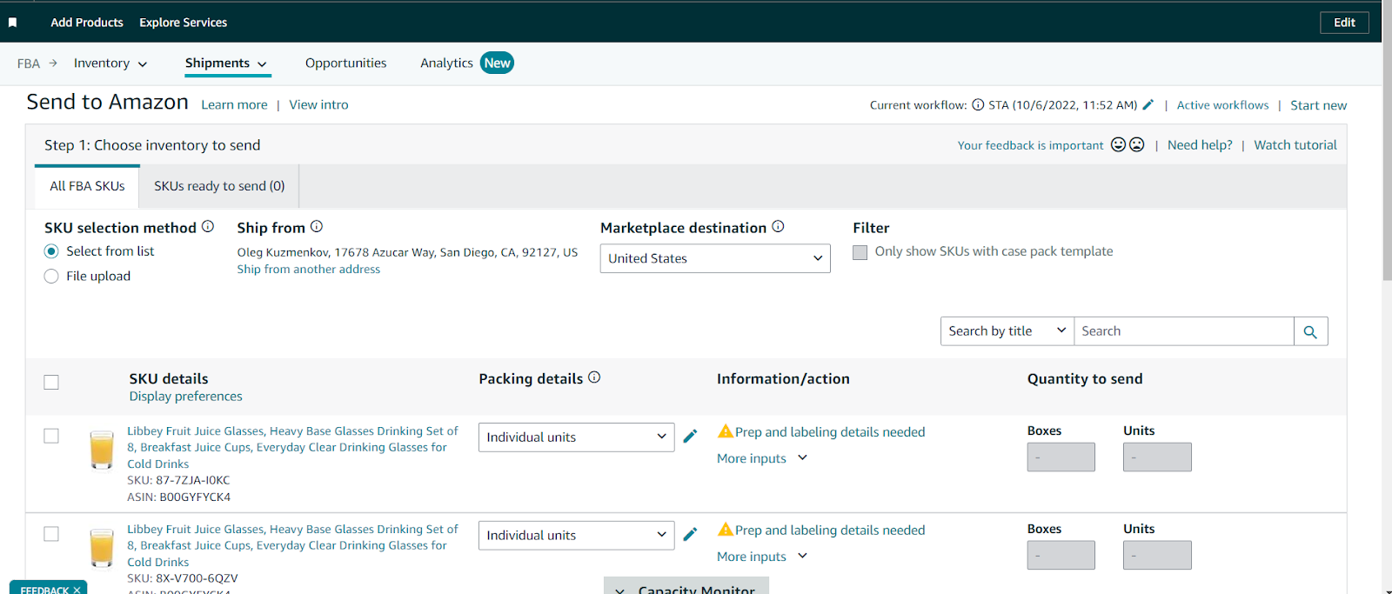Image resolution: width=1392 pixels, height=594 pixels.
Task: Select the 'File upload' radio option
Action: click(51, 277)
